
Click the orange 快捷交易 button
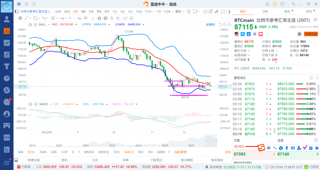311,34
